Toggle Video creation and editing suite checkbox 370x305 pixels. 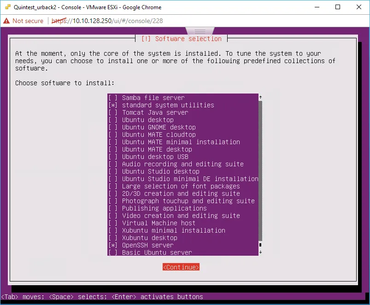[x=113, y=216]
